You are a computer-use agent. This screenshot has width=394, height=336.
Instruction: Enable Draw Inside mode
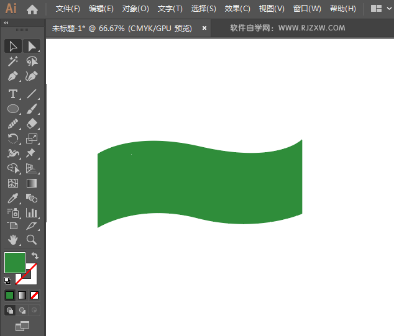pyautogui.click(x=34, y=311)
